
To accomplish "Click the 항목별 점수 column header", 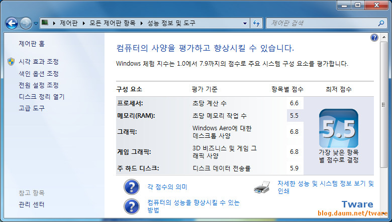I will click(x=287, y=89).
